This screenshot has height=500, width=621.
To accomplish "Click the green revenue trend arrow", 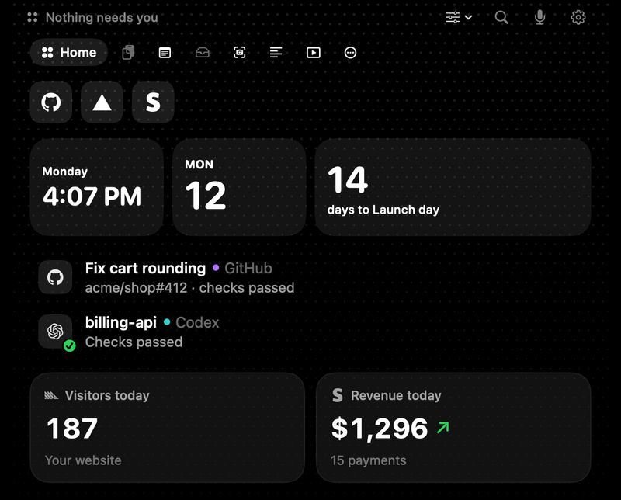I will tap(443, 428).
